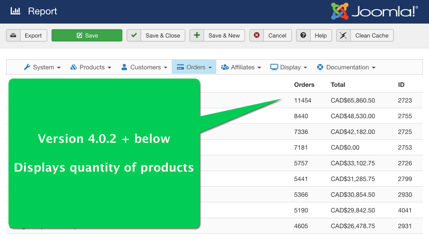Screen dimensions: 429x236
Task: Select orders value 11454
Action: click(303, 100)
